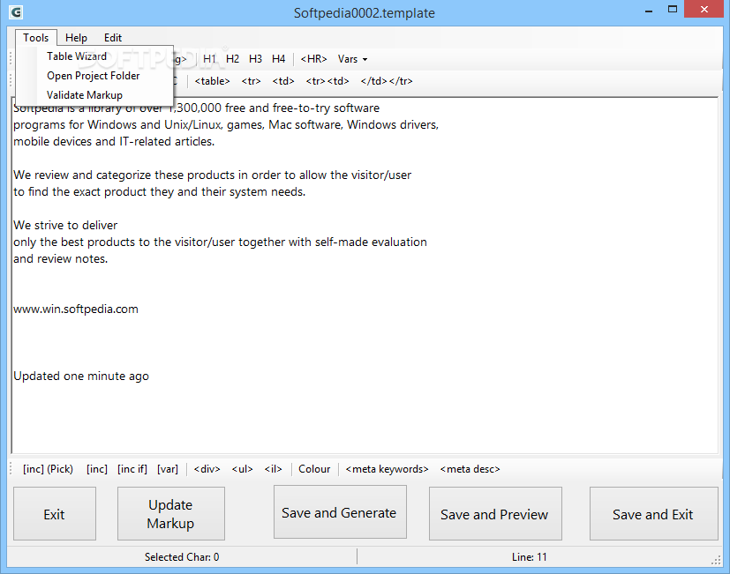
Task: Insert the plain [inc] tag
Action: tap(97, 469)
